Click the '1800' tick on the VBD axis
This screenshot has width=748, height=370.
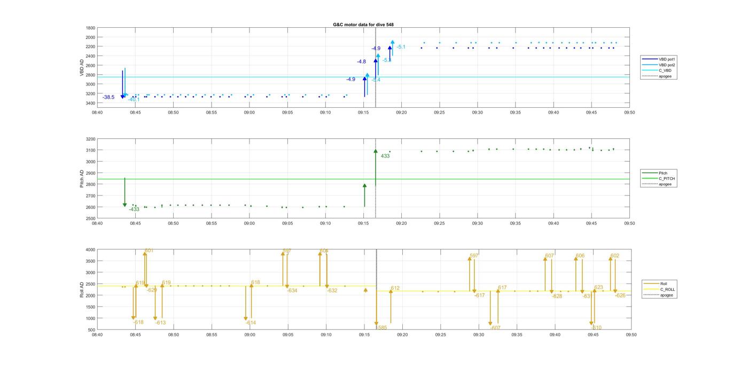click(x=90, y=28)
